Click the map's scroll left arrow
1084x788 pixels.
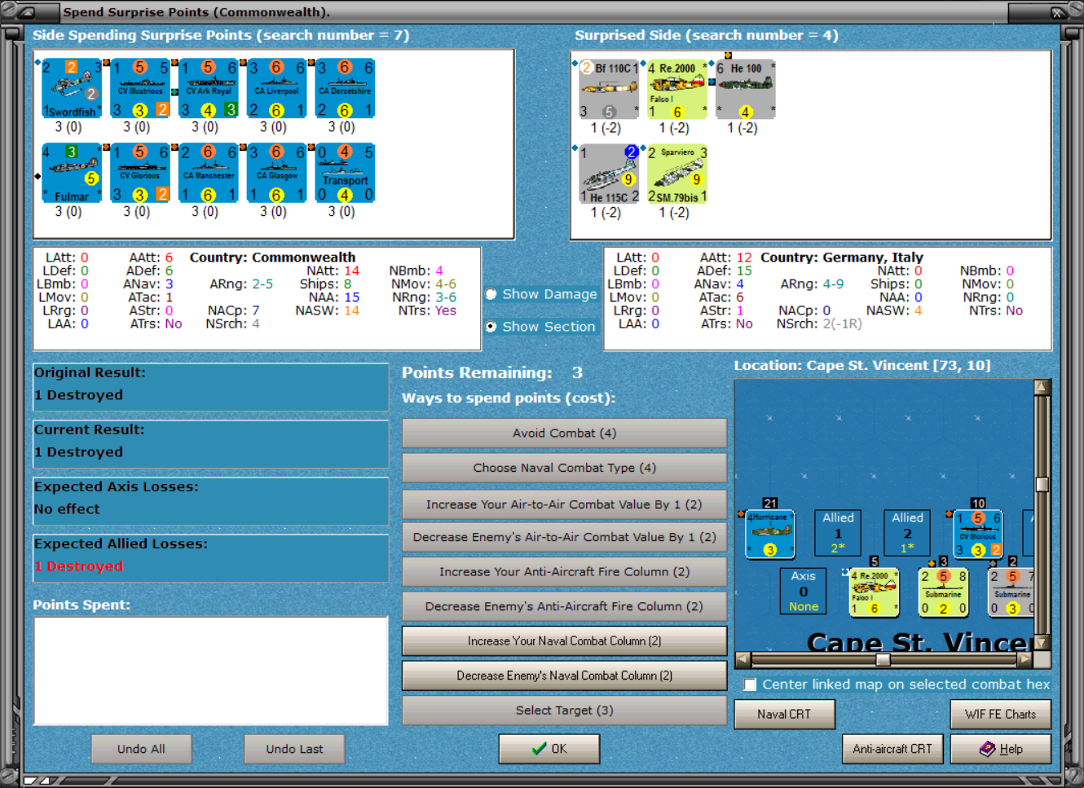click(x=742, y=659)
